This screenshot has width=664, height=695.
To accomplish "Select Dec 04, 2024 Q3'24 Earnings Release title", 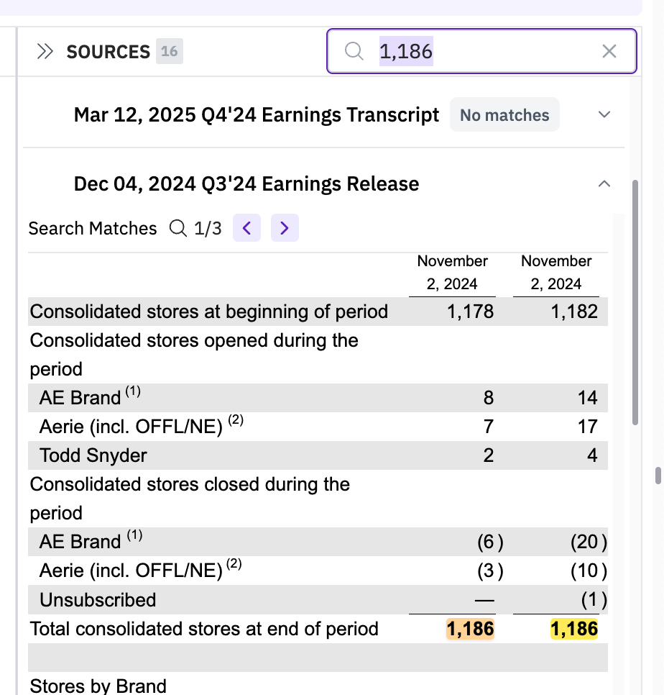I will click(x=246, y=184).
